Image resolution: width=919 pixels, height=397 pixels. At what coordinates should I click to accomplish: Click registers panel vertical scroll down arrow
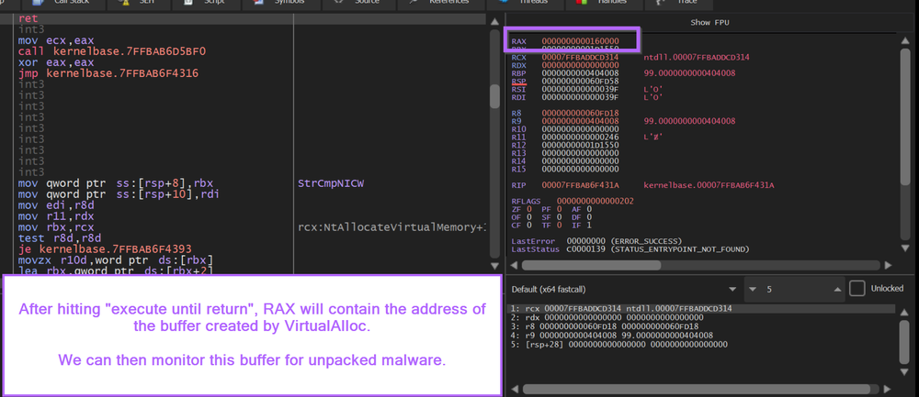pyautogui.click(x=907, y=248)
